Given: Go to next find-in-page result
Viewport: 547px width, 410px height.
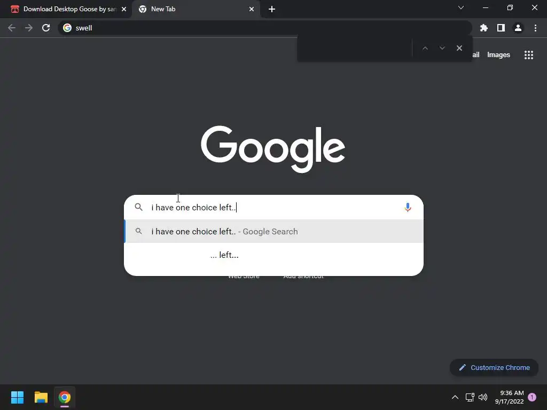Looking at the screenshot, I should (x=442, y=48).
